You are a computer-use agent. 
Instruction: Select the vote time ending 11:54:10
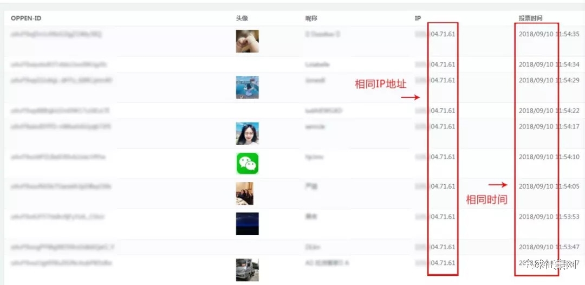[549, 157]
